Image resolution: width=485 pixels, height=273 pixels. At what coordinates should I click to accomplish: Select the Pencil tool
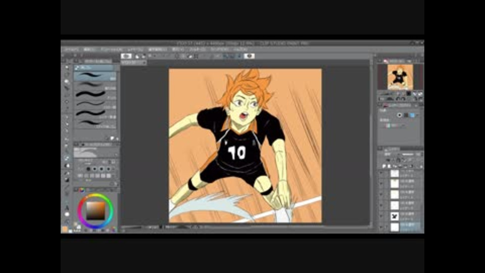[x=67, y=124]
